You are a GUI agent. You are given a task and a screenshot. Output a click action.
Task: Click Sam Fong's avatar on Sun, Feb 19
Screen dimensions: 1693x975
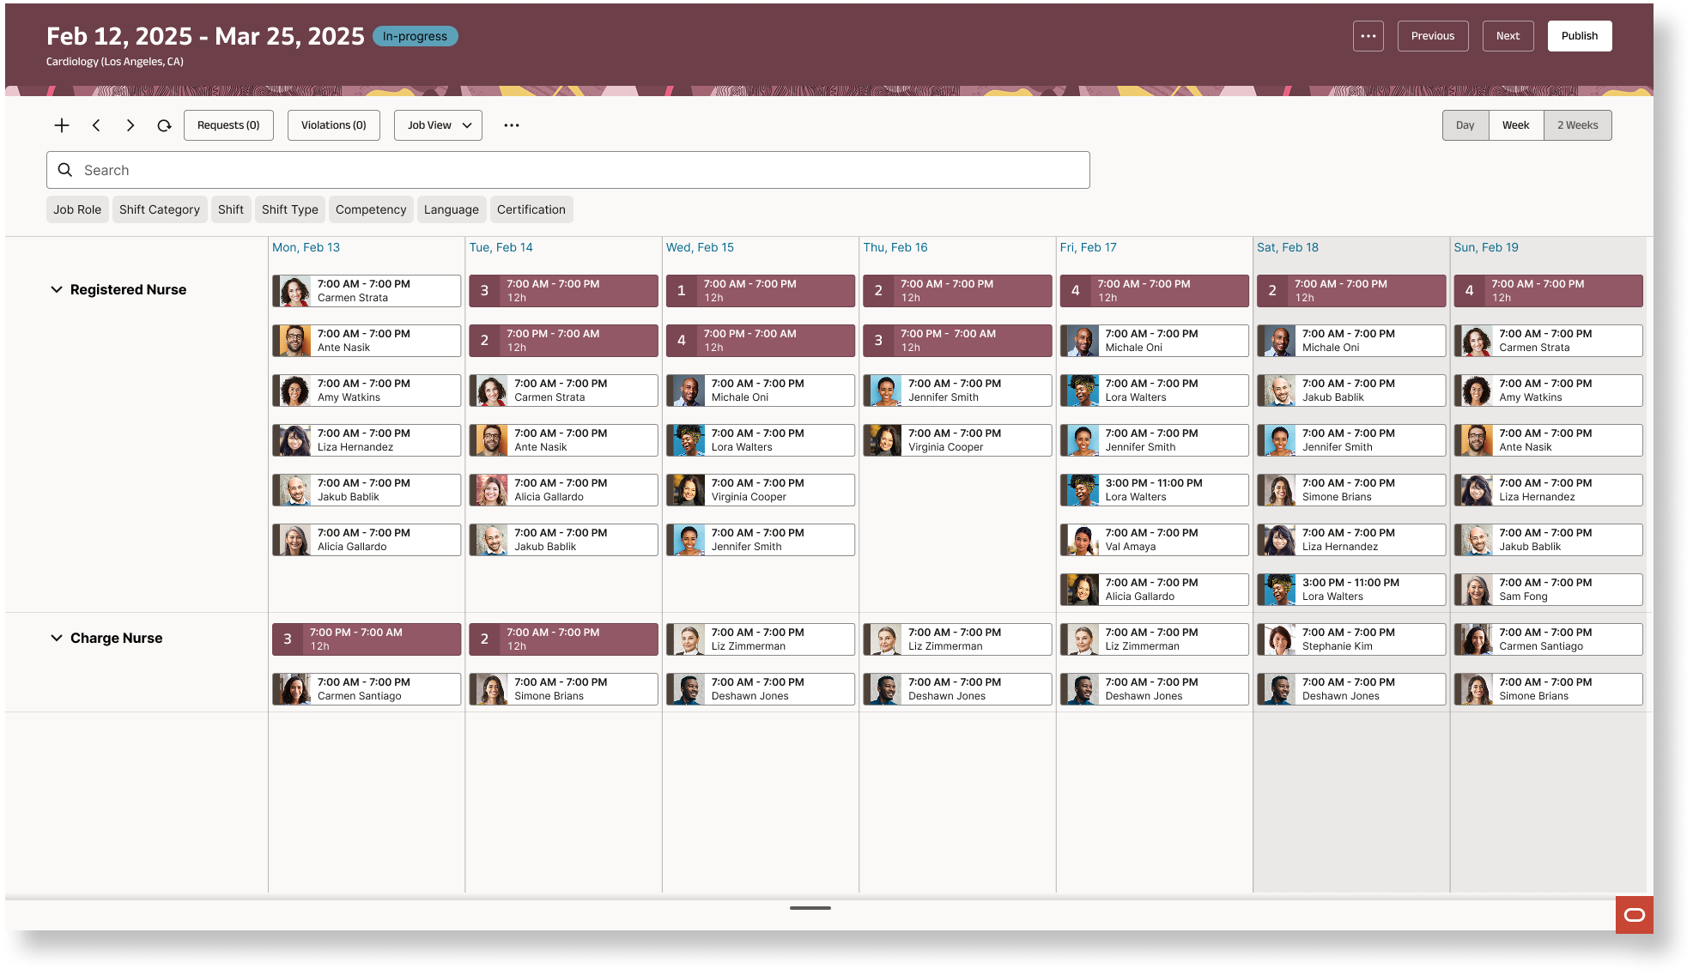point(1476,590)
